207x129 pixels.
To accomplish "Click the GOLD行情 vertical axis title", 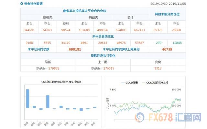I will pyautogui.click(x=108, y=104).
